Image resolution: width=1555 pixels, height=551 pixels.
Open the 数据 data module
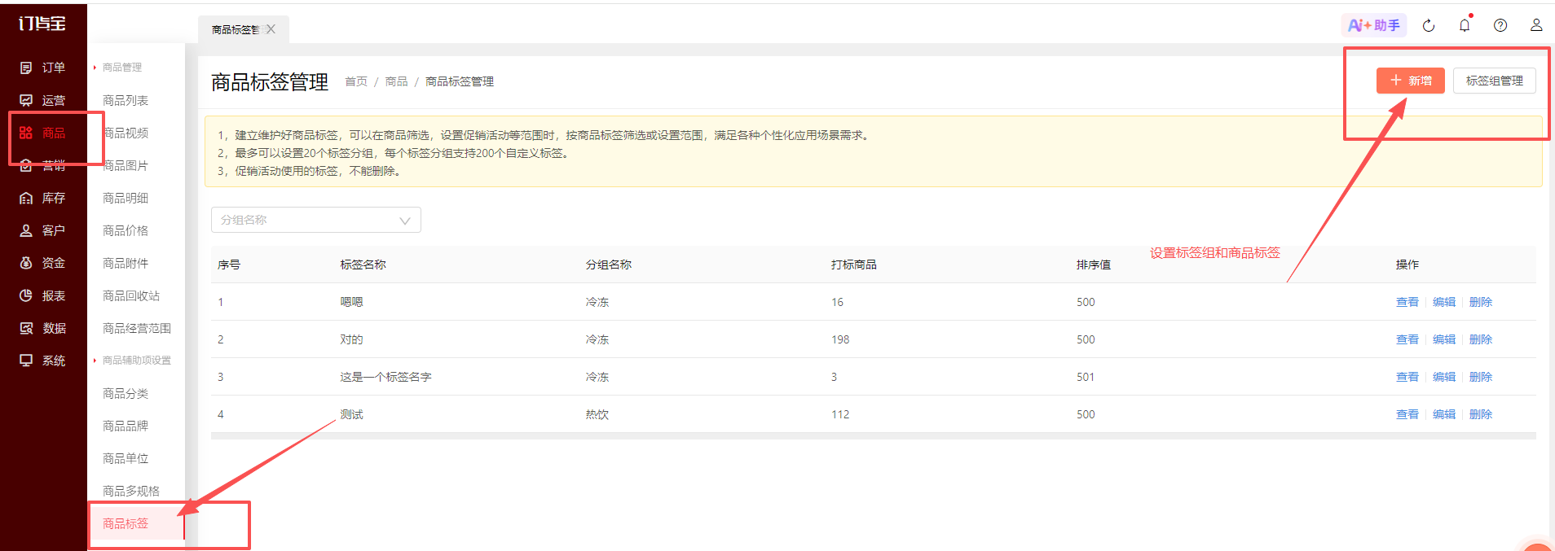click(x=42, y=328)
